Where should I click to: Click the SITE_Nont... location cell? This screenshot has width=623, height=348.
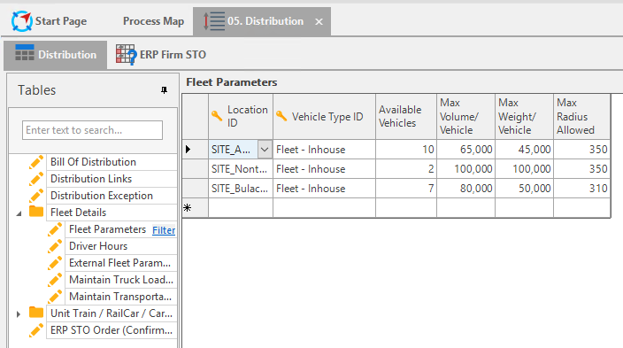pos(241,169)
